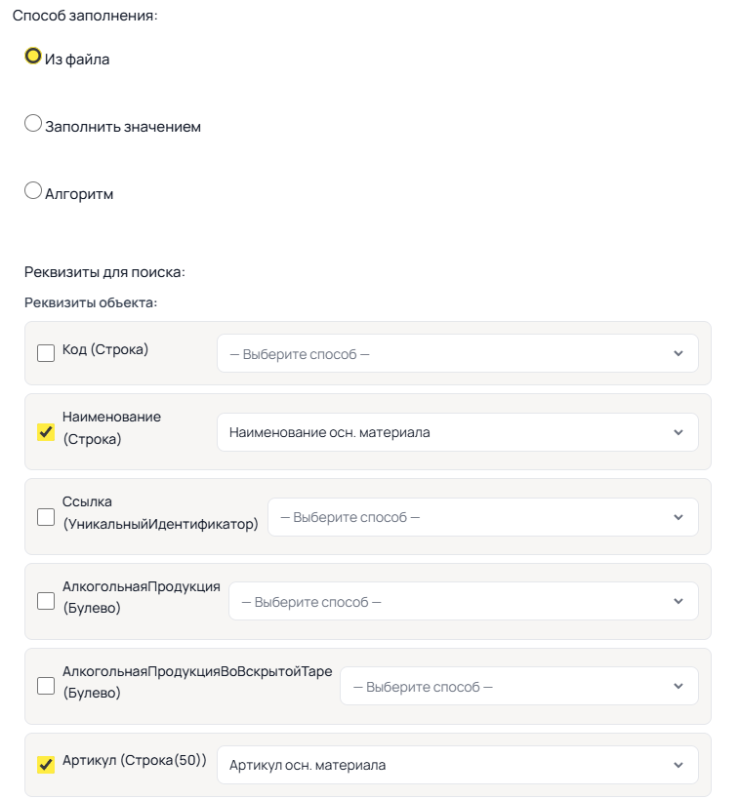Open the 'АлкогольнаяПродукция (Булево)' method dropdown

point(464,602)
